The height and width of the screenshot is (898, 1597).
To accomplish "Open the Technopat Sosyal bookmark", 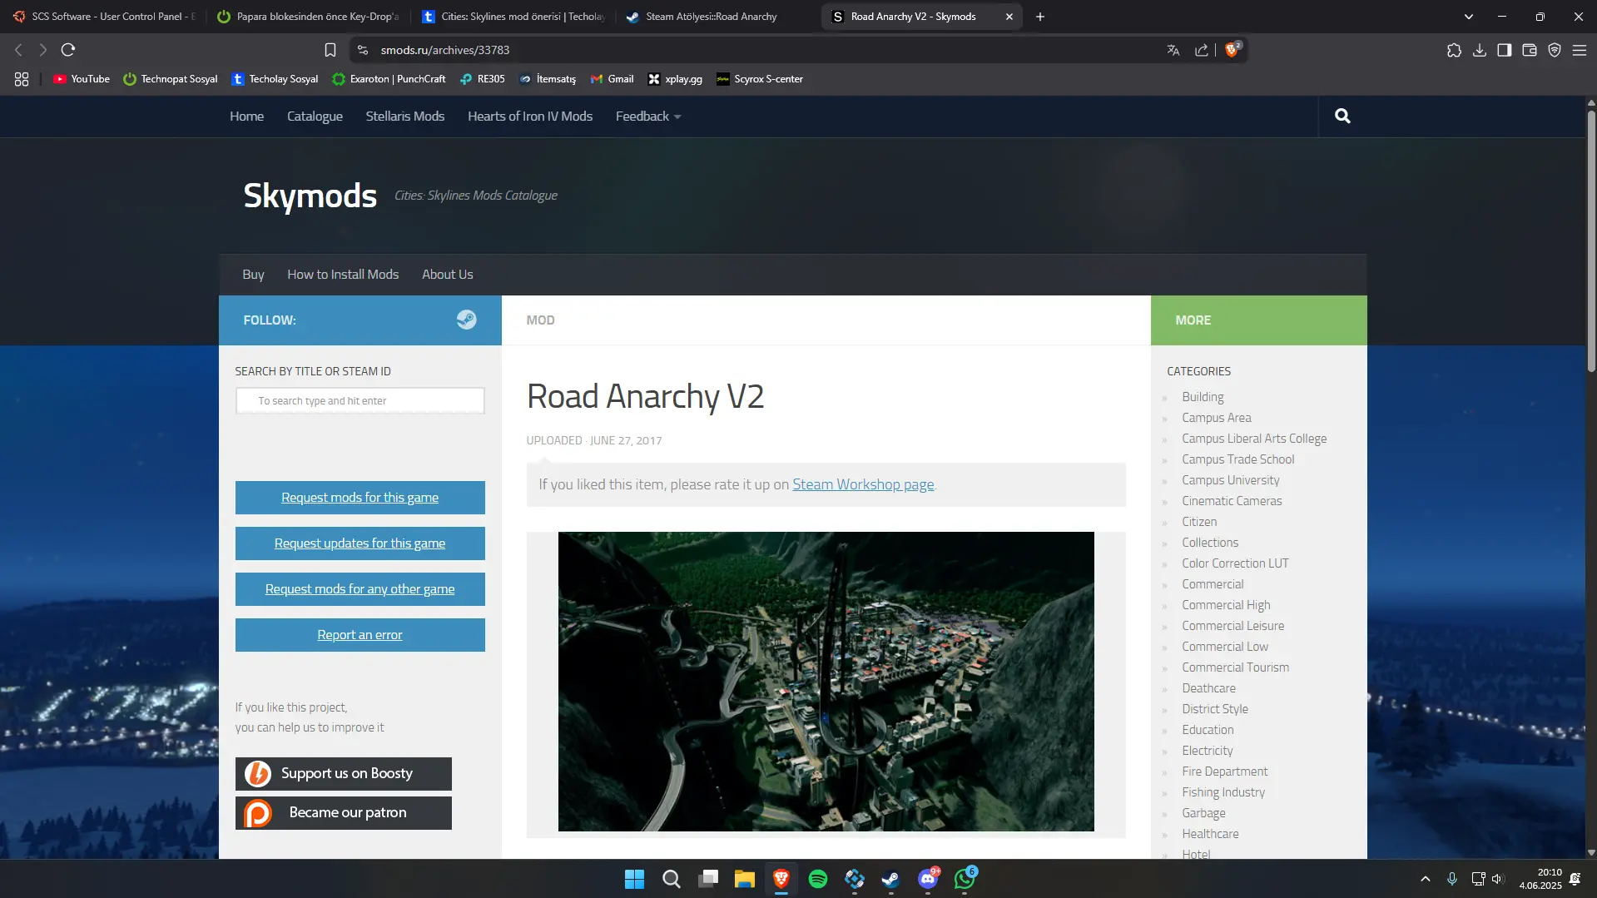I will 171,79.
